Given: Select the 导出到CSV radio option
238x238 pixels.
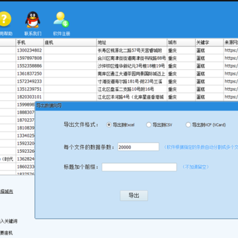Looking at the screenshot, I should (159, 125).
